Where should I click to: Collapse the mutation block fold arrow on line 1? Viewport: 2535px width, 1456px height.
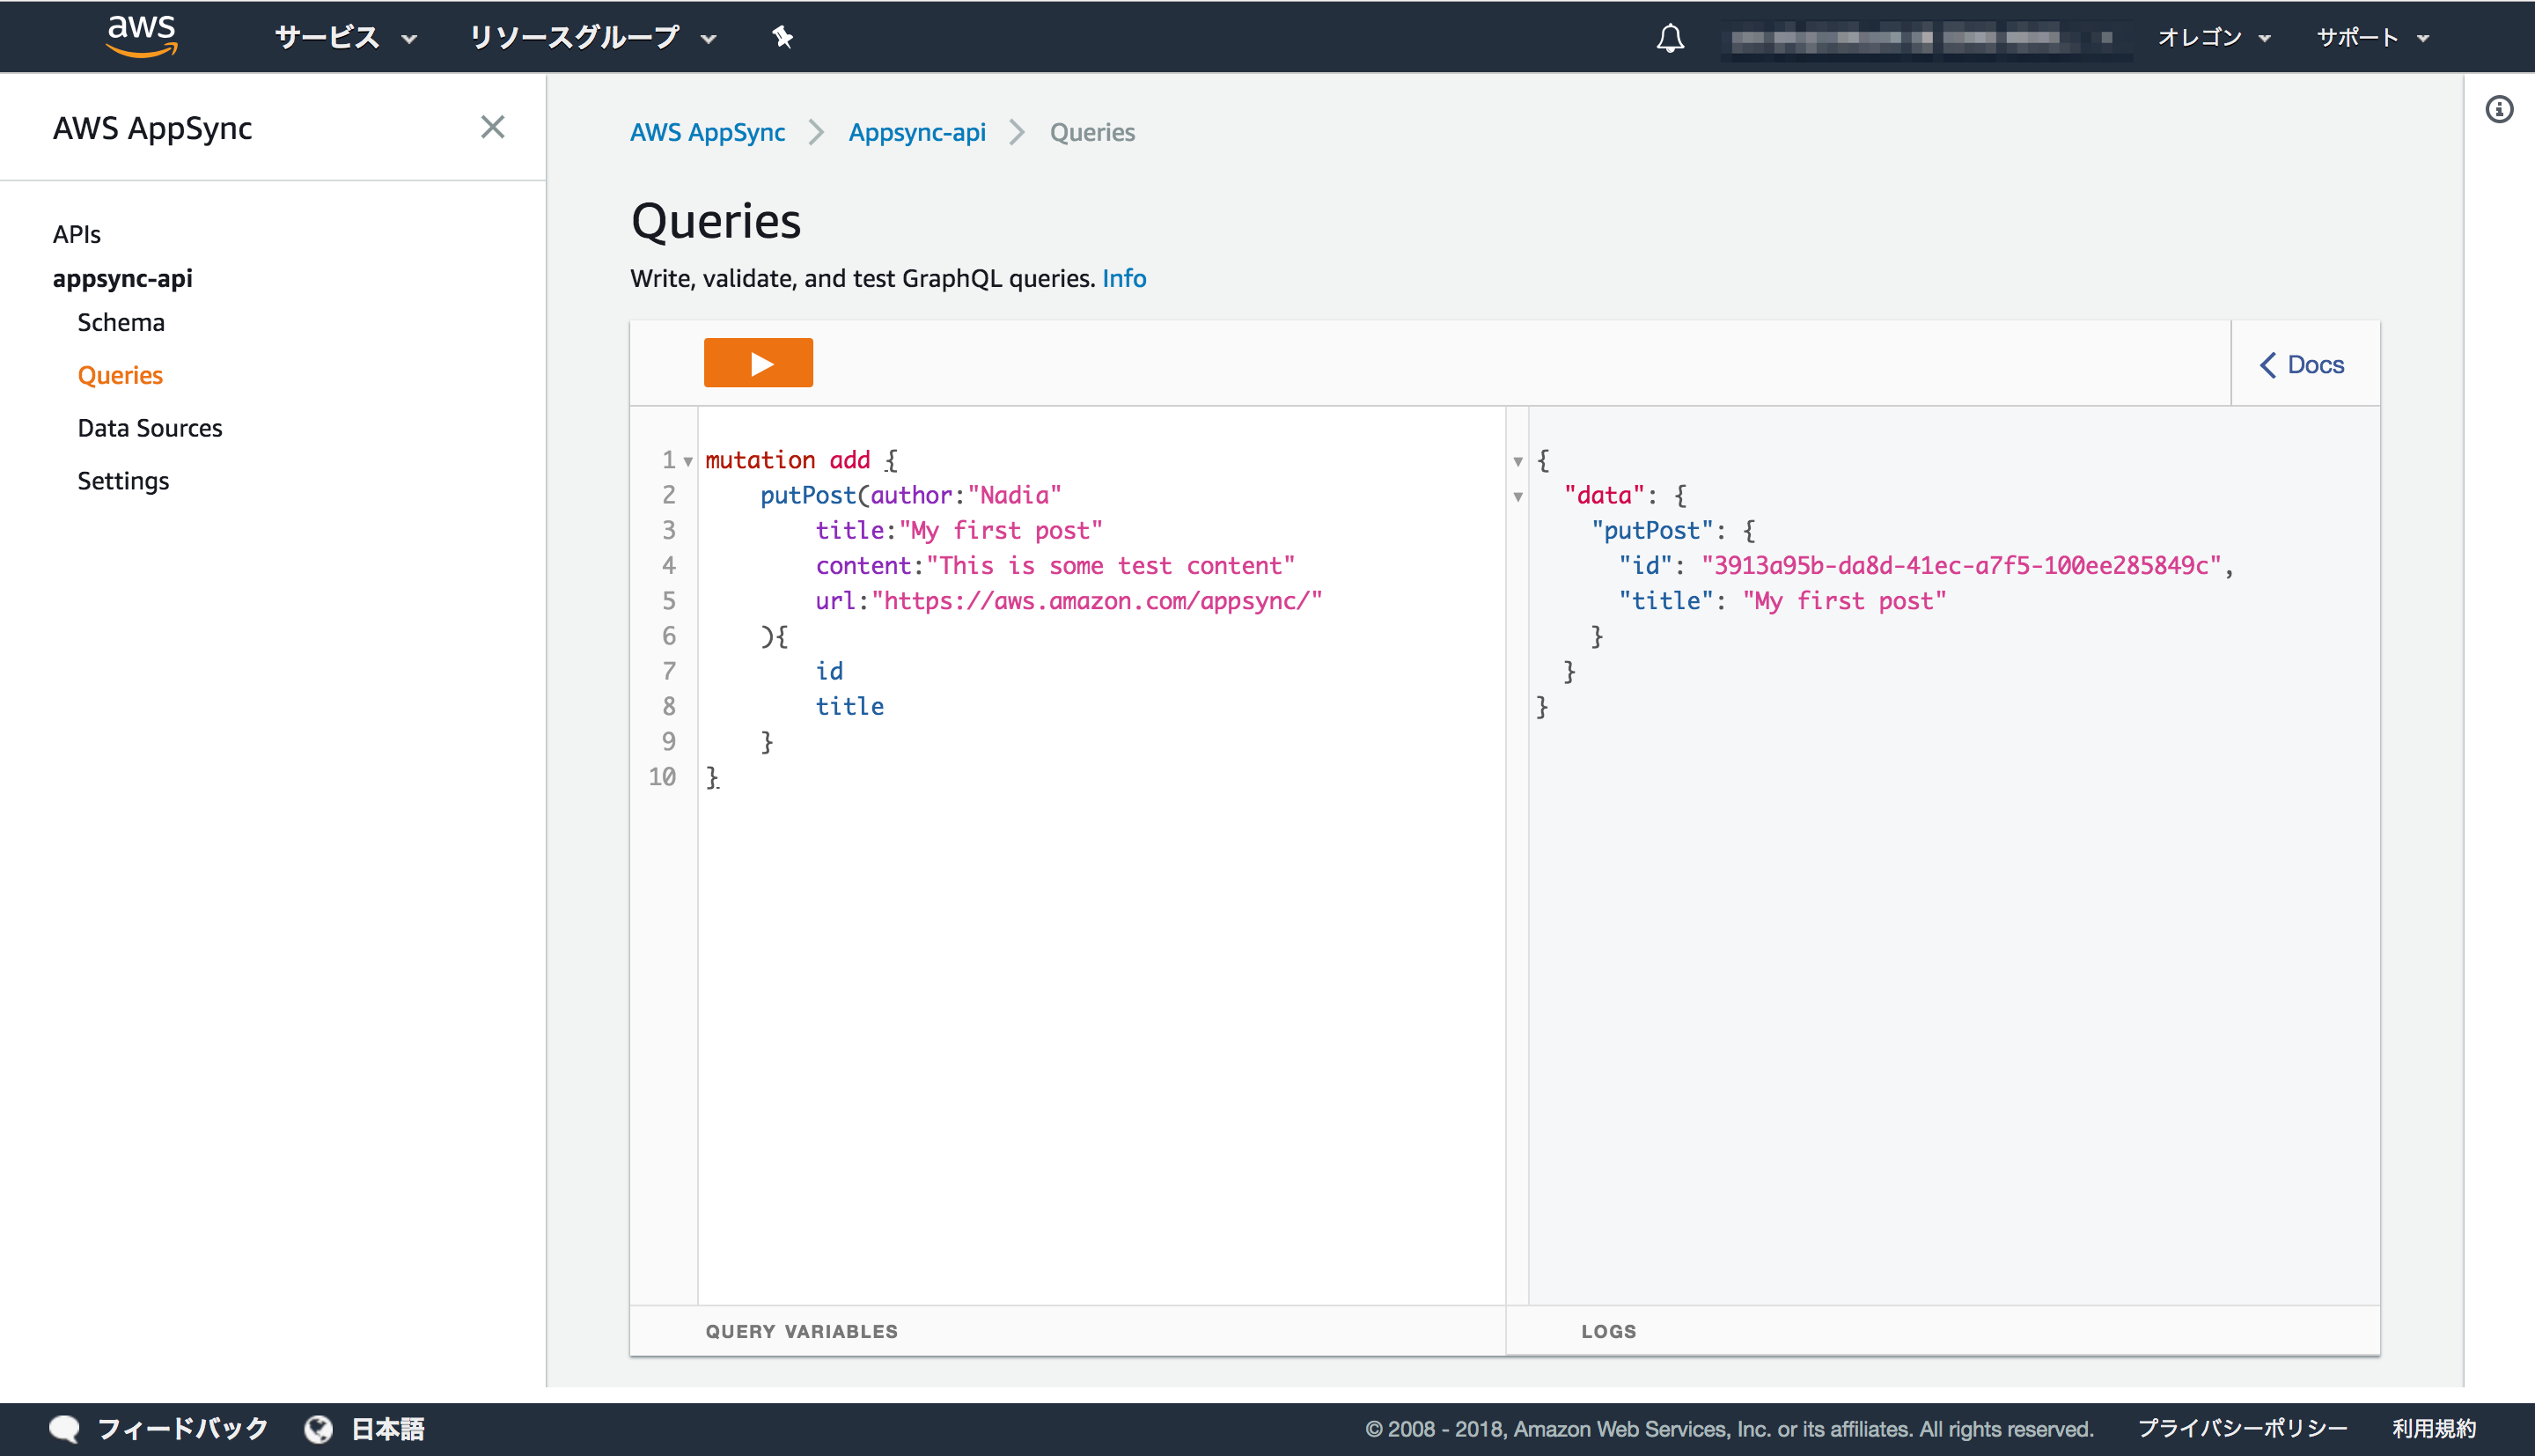click(687, 461)
